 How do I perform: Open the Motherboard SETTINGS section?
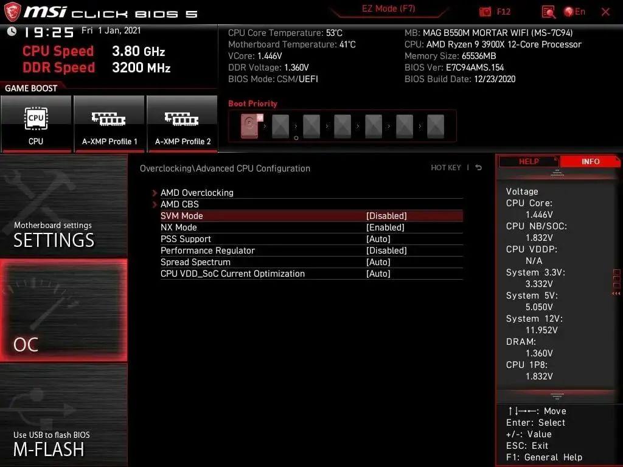(63, 206)
